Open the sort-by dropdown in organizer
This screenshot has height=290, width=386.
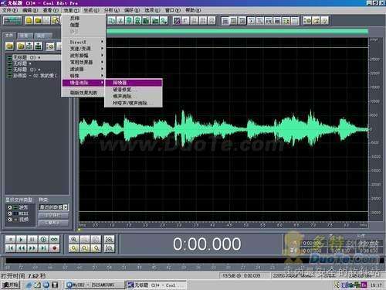(53, 207)
